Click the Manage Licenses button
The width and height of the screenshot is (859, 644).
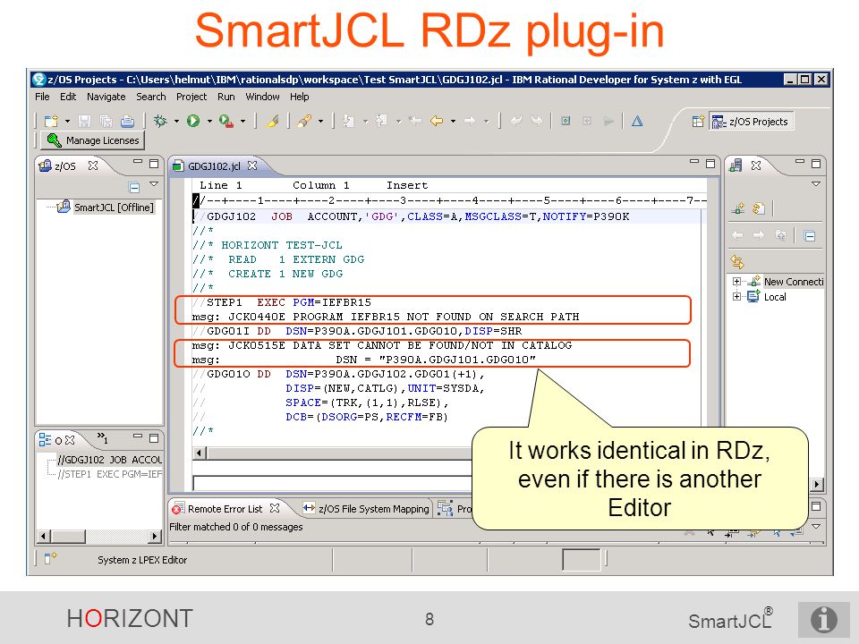[x=93, y=140]
